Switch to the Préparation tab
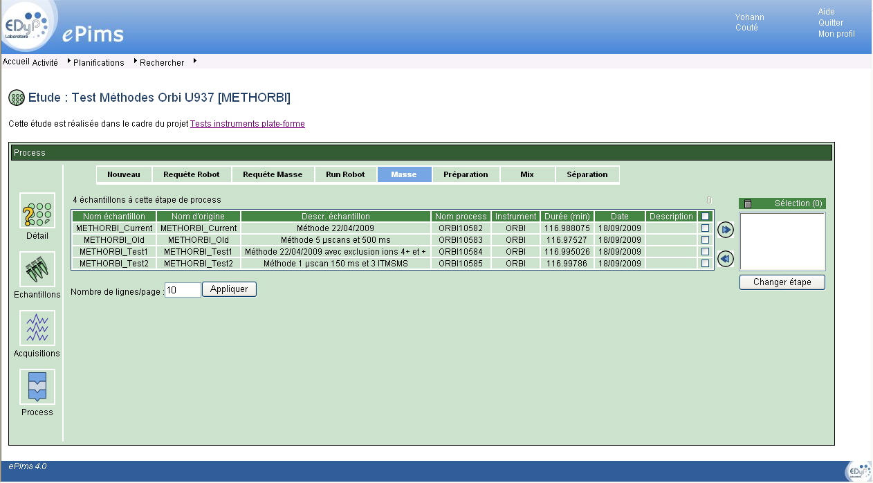The width and height of the screenshot is (873, 483). 466,174
